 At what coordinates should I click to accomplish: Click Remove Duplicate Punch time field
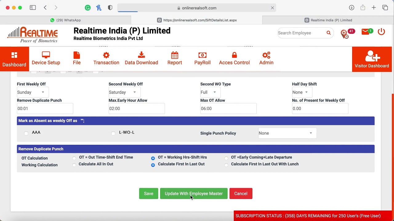pyautogui.click(x=45, y=108)
